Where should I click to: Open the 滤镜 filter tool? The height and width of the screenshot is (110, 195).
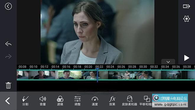(60, 101)
